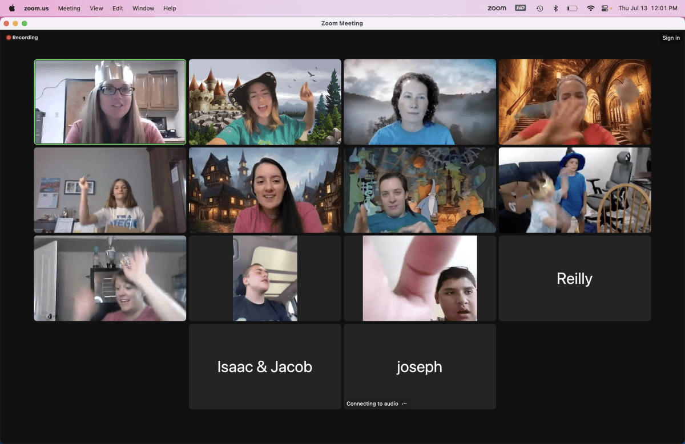Open the Edit menu
This screenshot has width=685, height=444.
click(118, 9)
